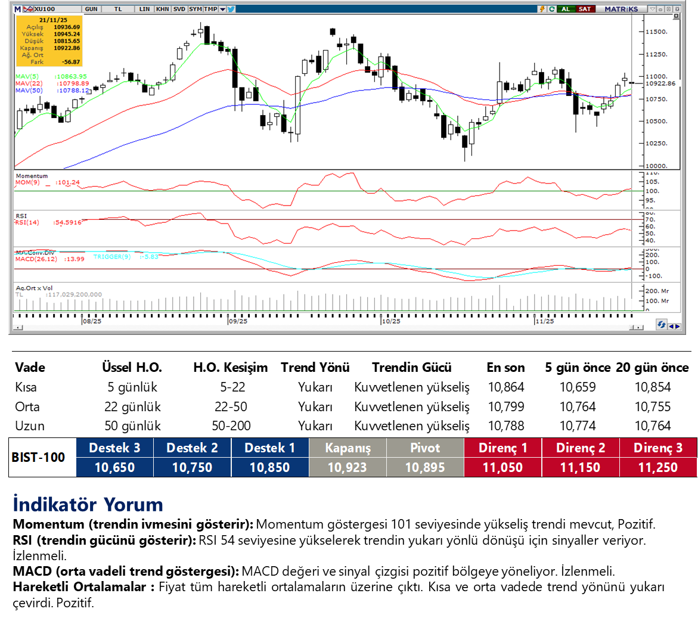This screenshot has height=618, width=698.
Task: Click the lightning bolt quick order icon
Action: pos(542,9)
